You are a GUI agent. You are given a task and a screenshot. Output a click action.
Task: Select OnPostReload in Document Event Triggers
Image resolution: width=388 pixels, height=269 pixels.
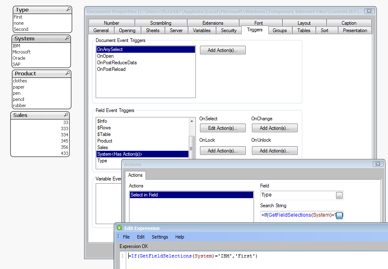click(x=111, y=69)
